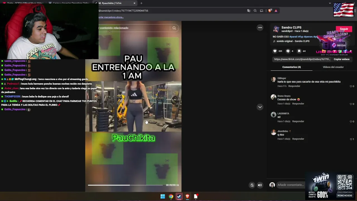Viewport: 357px width, 201px height.
Task: Click the browser address bar URL
Action: [123, 11]
